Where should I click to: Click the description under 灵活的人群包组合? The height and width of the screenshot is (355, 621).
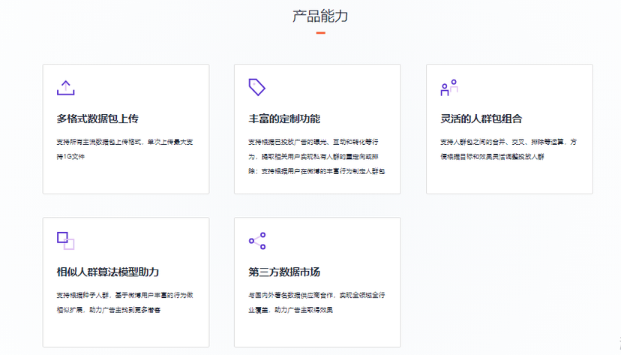click(x=508, y=149)
